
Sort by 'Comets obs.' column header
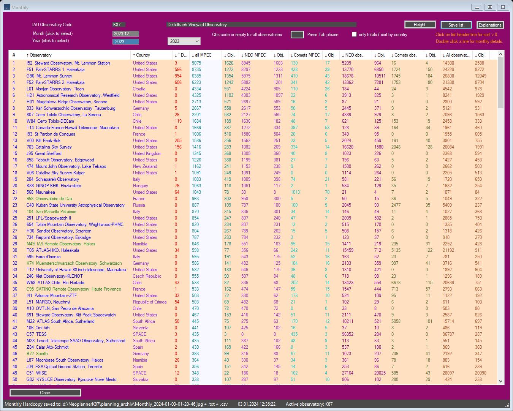coord(406,55)
